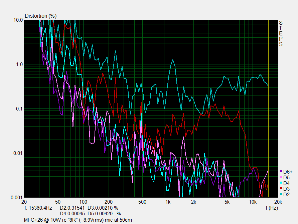The height and width of the screenshot is (224, 298).
Task: Select the D3 legend label
Action: (286, 189)
